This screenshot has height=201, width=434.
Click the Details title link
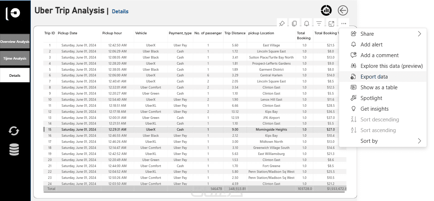coord(120,11)
